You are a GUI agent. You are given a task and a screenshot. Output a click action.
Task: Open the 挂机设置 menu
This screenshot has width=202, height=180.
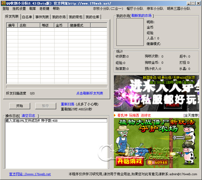coord(19,9)
